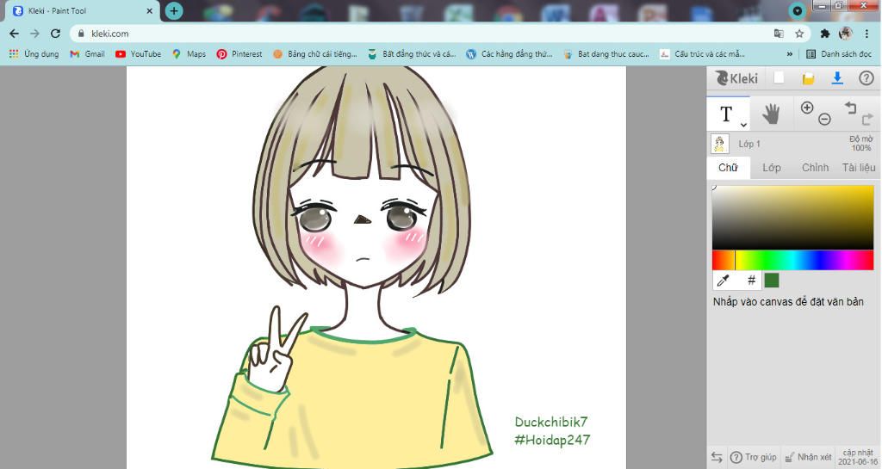Click the media control circle in tab strip
882x469 pixels.
point(797,10)
